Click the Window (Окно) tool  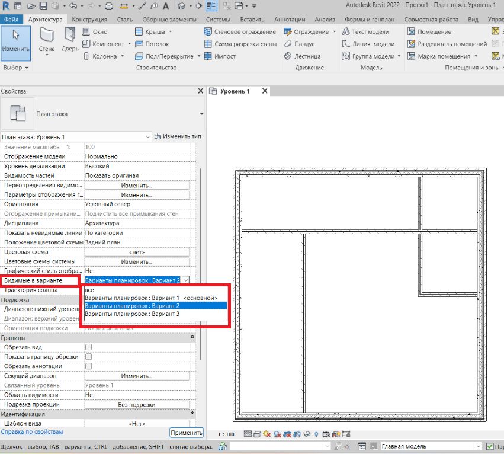click(95, 31)
